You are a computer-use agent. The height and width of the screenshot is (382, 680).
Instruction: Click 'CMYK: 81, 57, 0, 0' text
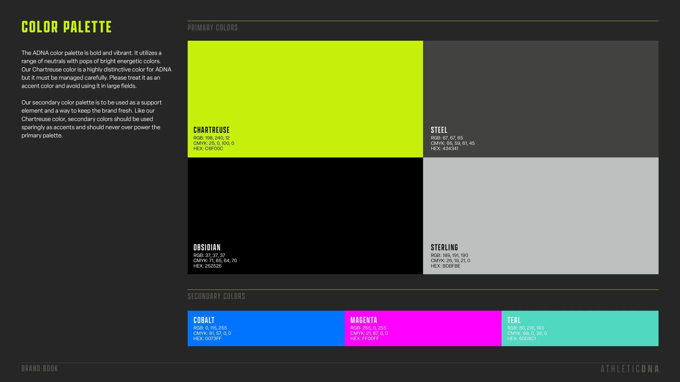(x=212, y=333)
